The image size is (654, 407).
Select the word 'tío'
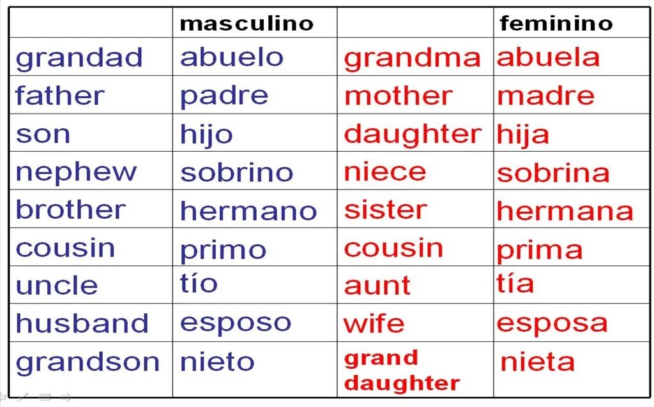199,283
